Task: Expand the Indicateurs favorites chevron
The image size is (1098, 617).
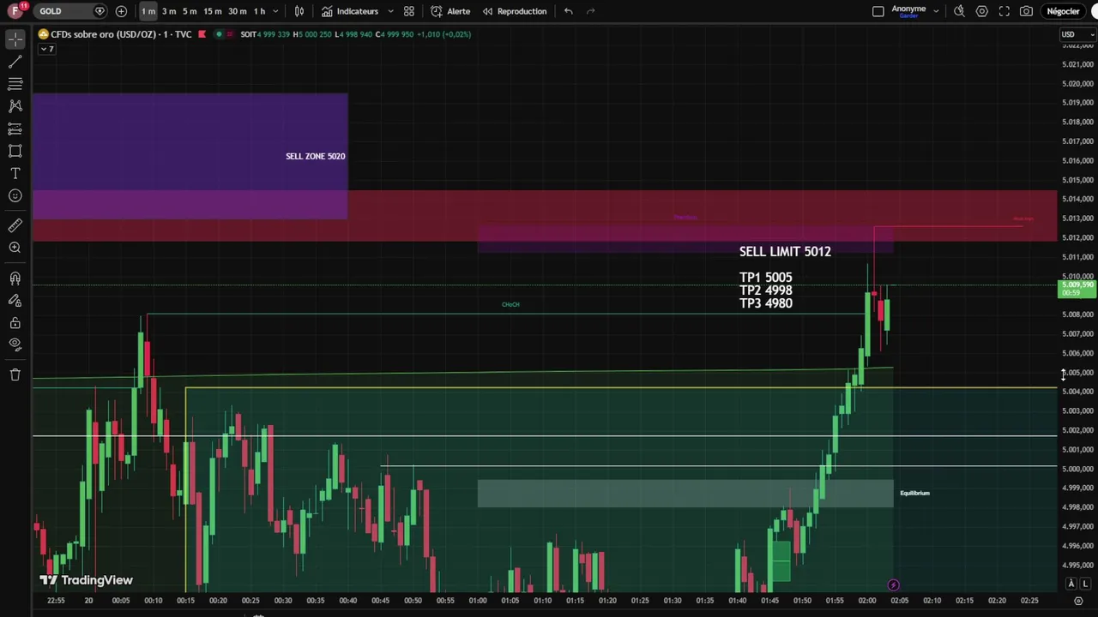Action: click(390, 11)
